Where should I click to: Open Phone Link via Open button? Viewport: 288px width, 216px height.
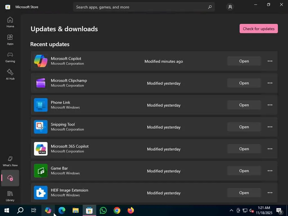[244, 105]
